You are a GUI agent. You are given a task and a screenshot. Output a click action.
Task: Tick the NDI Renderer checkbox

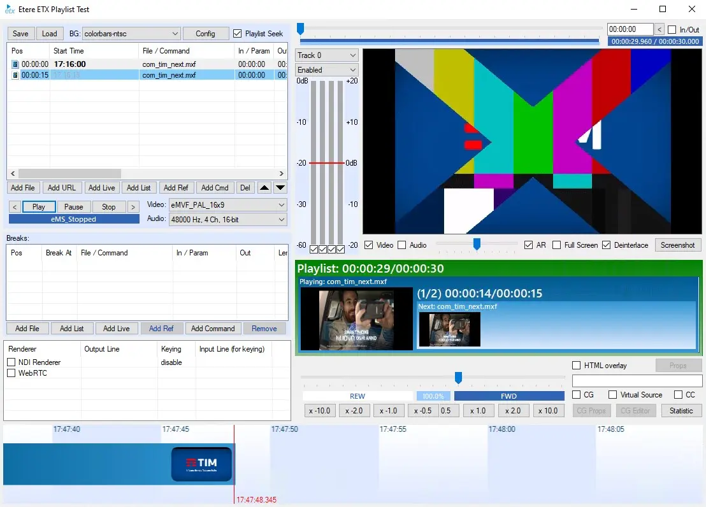(11, 362)
